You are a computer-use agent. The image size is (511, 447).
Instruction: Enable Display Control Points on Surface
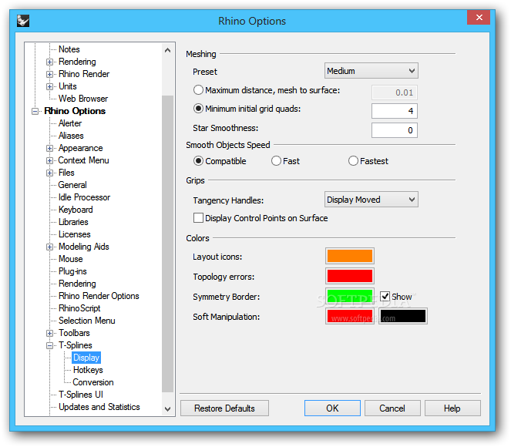[198, 217]
